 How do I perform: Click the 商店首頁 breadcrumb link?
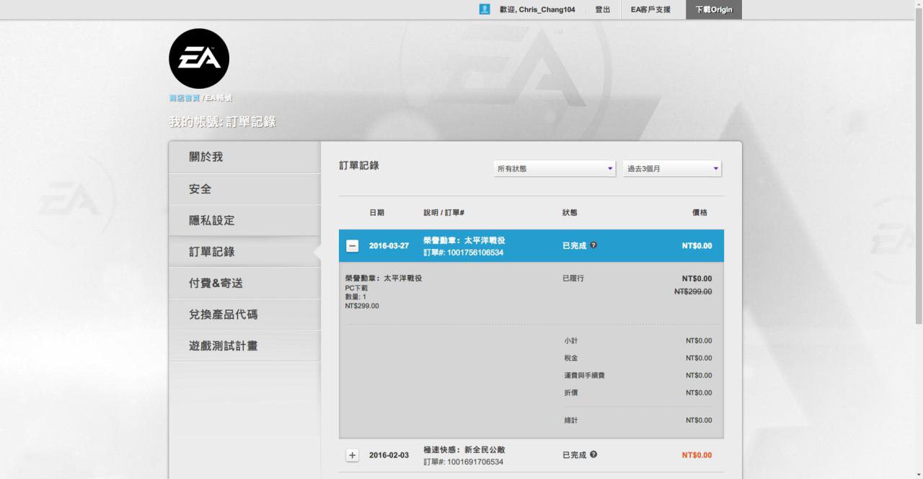point(184,98)
